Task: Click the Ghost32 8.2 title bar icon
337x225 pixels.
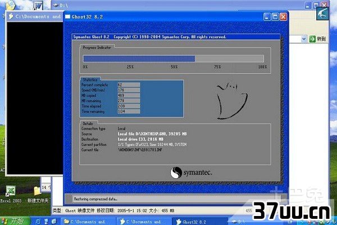Action: [67, 16]
